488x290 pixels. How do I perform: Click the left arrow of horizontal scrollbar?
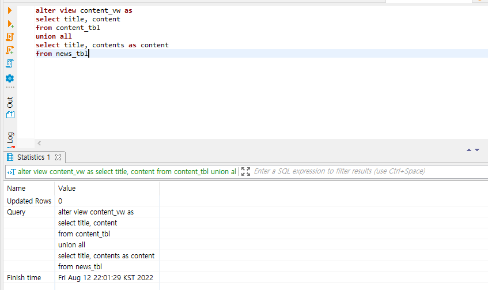click(x=39, y=144)
